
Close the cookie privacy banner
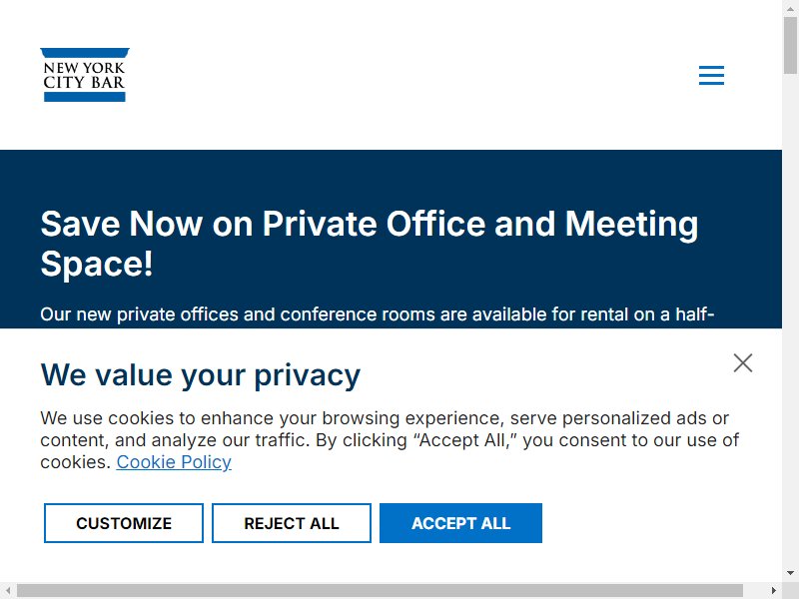tap(743, 363)
